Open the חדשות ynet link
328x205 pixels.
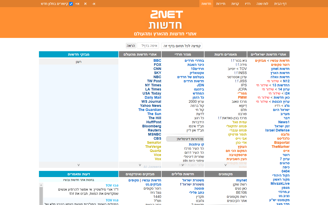[x=280, y=69]
